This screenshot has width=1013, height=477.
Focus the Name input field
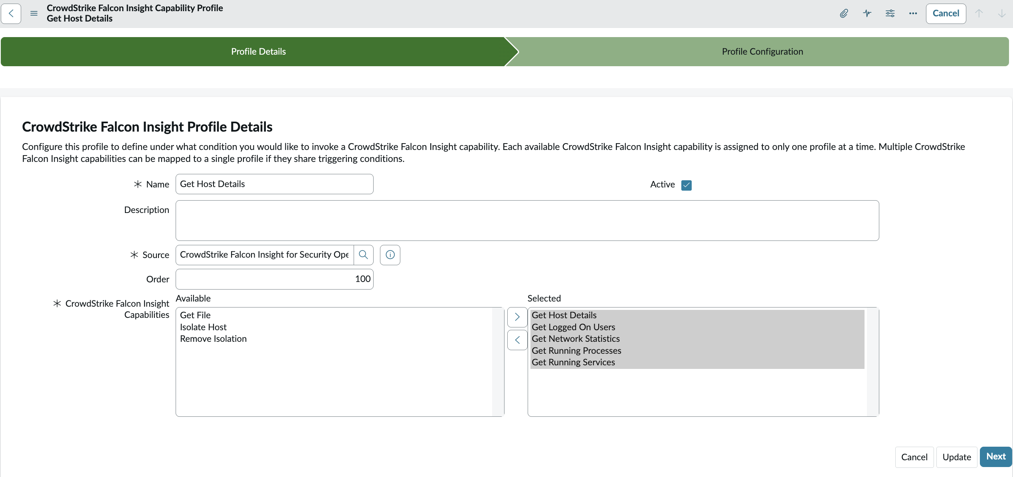tap(275, 184)
